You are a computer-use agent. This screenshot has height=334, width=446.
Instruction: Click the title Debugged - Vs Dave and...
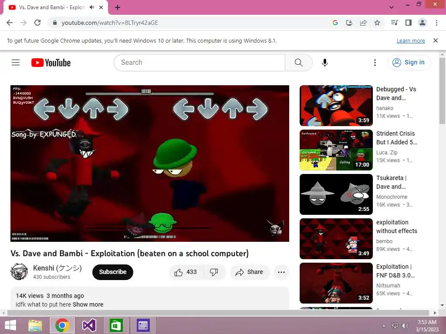pos(396,94)
